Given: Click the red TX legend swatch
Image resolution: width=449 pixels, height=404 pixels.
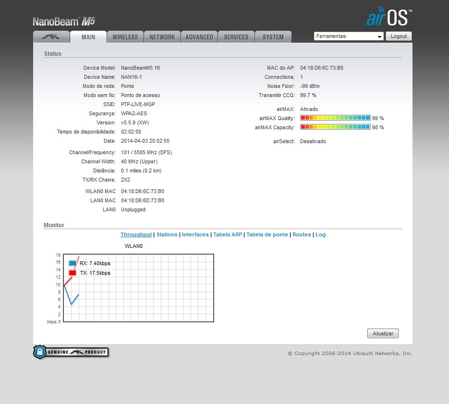Looking at the screenshot, I should tap(73, 273).
